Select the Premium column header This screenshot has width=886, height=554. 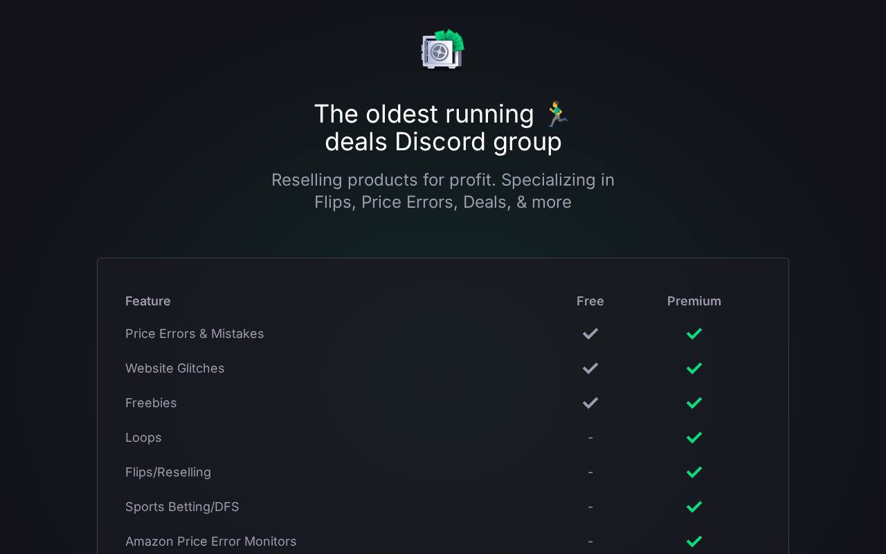[694, 301]
